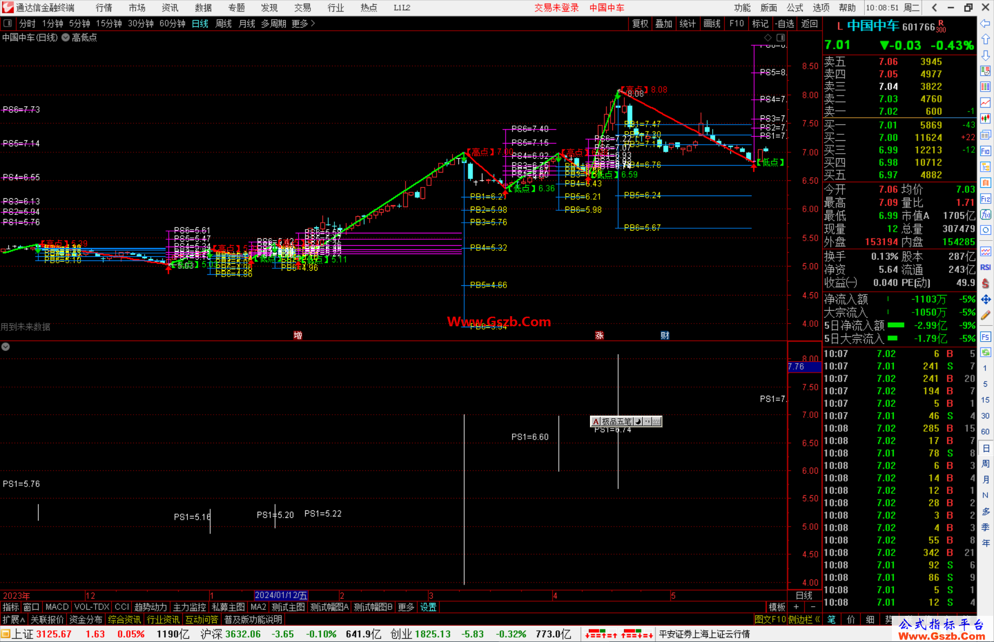Select the 月 monthly period in sidebar
This screenshot has width=994, height=642.
(x=985, y=480)
